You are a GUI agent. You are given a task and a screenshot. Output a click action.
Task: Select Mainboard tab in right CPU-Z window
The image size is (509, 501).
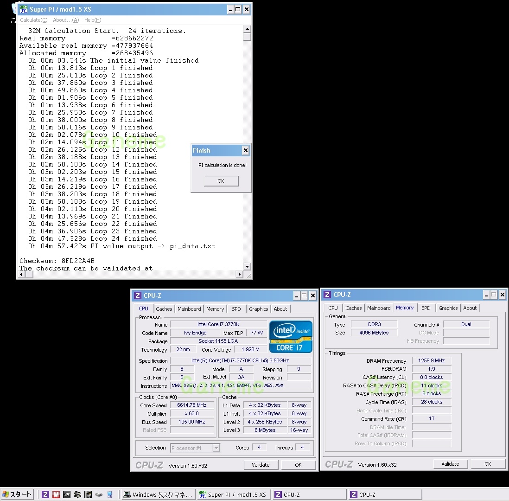coord(379,308)
